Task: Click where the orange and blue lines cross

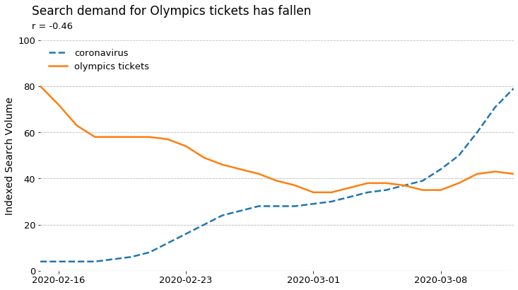Action: coord(402,185)
